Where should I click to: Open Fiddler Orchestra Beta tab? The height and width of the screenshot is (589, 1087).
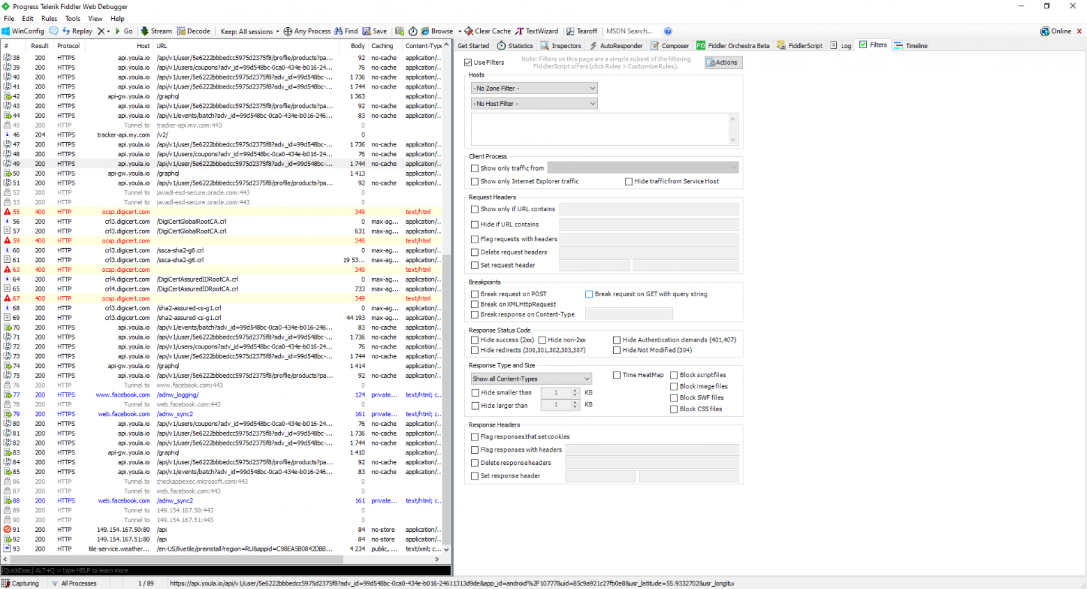pyautogui.click(x=733, y=45)
